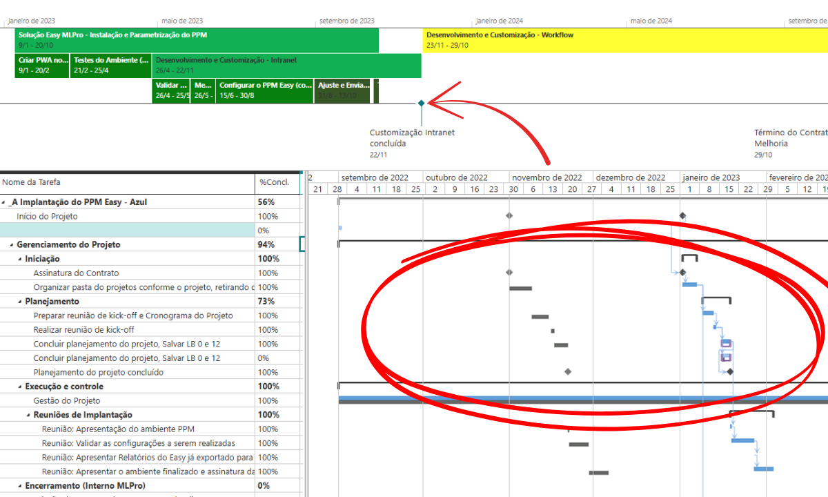This screenshot has height=497, width=828.
Task: Click the Ajuste e Envia timeline bar
Action: point(342,91)
